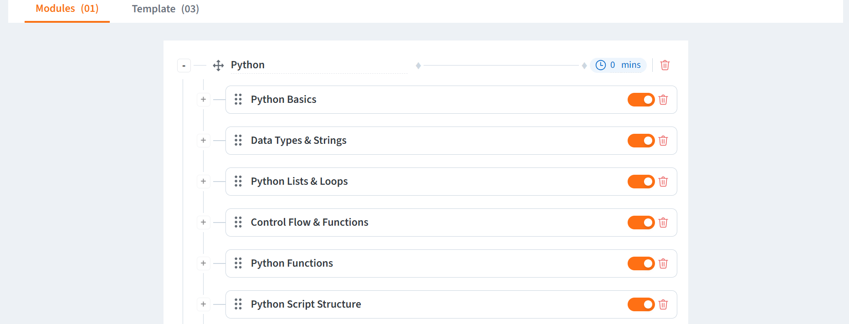Viewport: 849px width, 324px height.
Task: Click the move handle beside Python module
Action: click(x=218, y=66)
